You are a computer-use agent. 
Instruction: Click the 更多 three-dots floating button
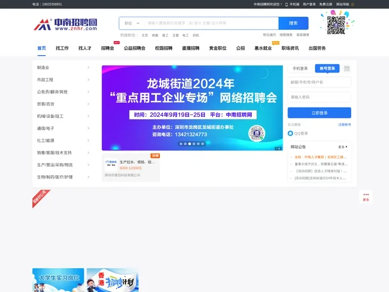click(366, 197)
